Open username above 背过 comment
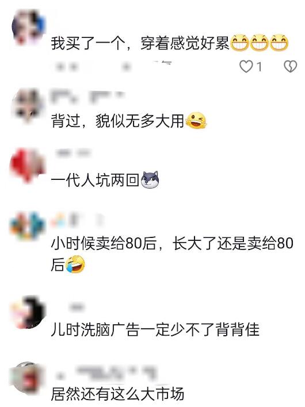The width and height of the screenshot is (305, 407). coord(87,96)
